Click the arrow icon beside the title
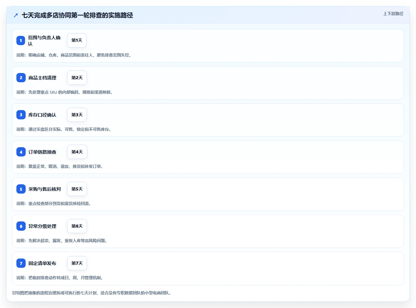 click(16, 15)
